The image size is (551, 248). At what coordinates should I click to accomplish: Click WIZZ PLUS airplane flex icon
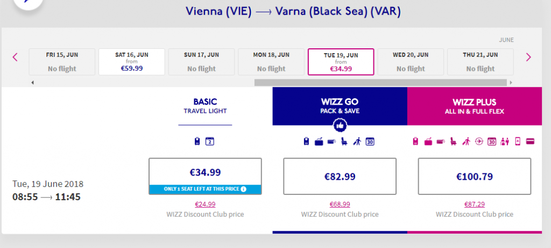pyautogui.click(x=478, y=142)
